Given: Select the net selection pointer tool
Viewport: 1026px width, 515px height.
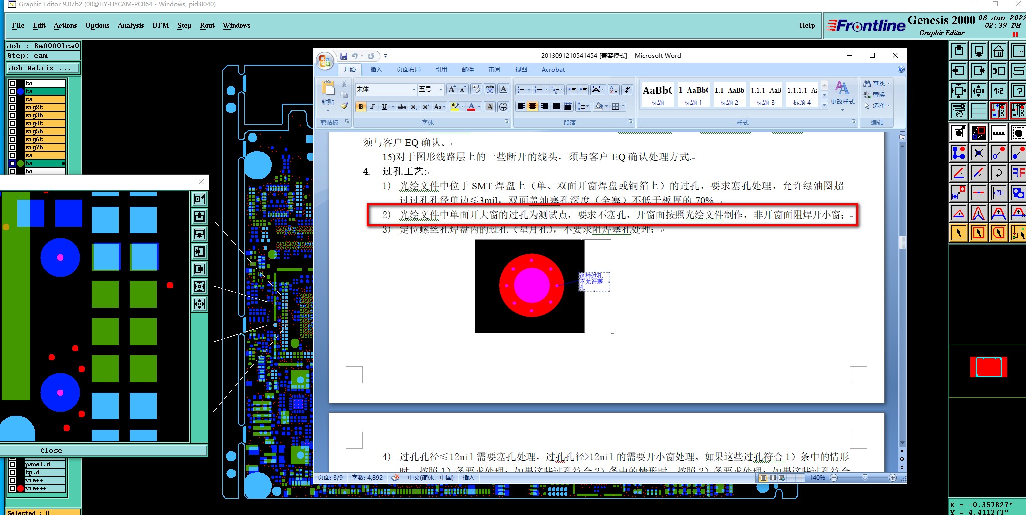Looking at the screenshot, I should pos(1018,233).
